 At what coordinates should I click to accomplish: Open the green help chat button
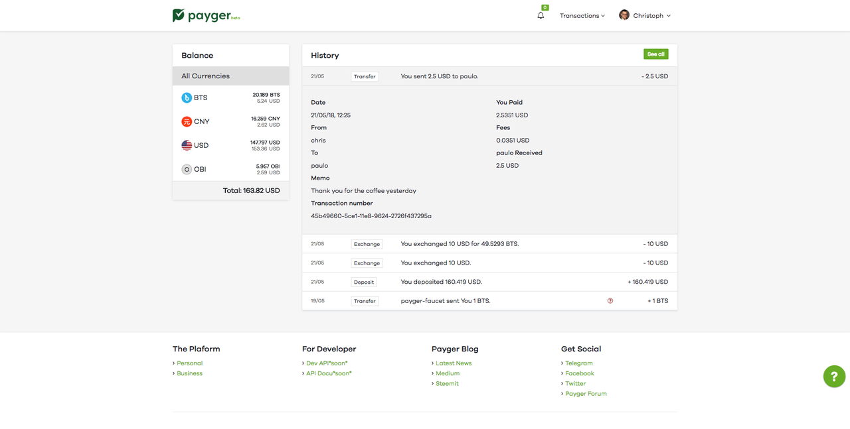click(835, 376)
